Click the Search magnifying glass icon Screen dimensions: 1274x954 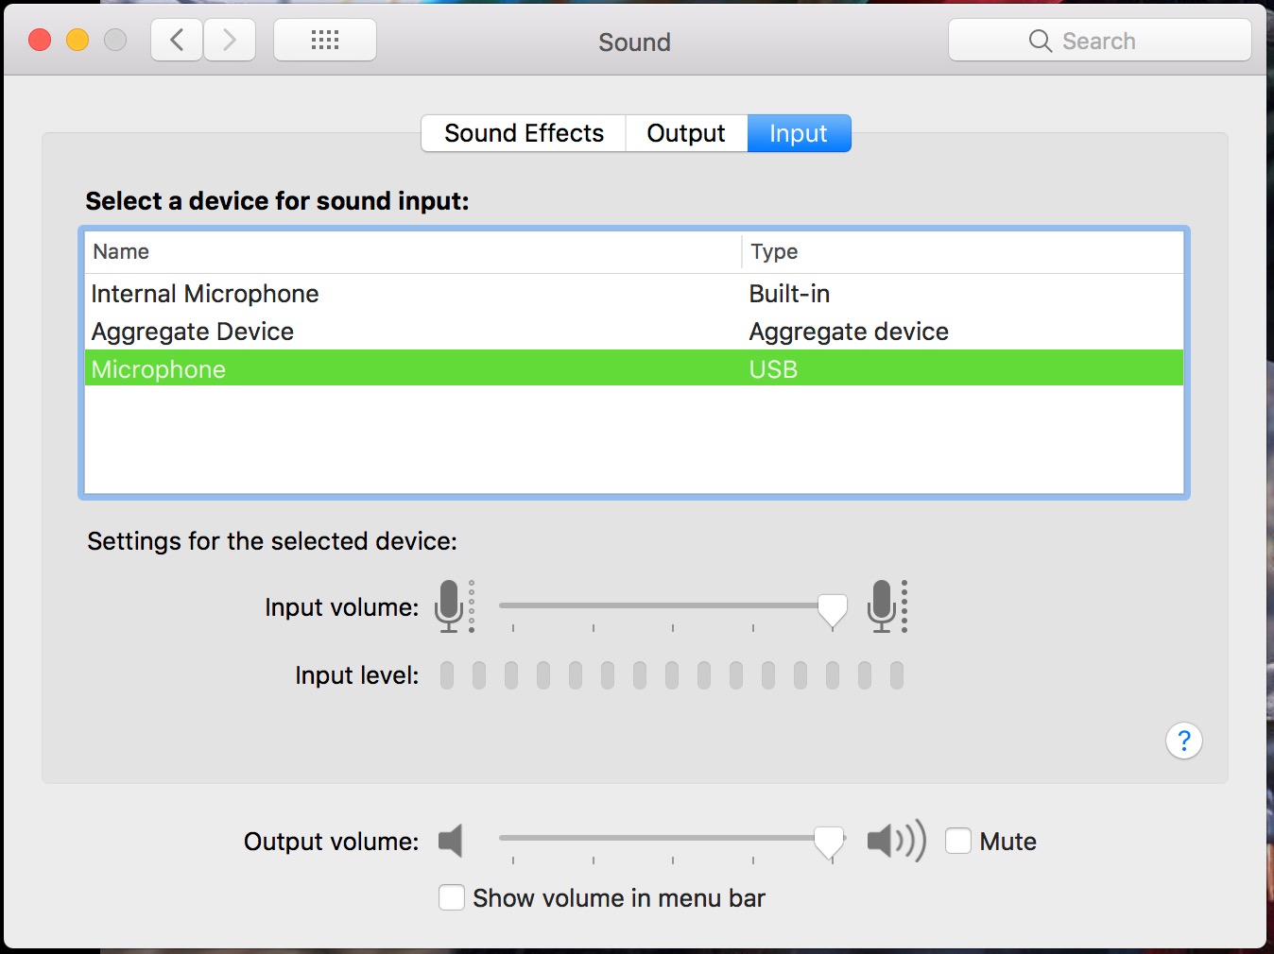point(1040,41)
